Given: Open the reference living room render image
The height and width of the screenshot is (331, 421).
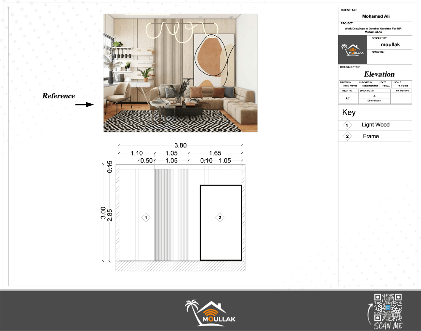Looking at the screenshot, I should coord(180,73).
